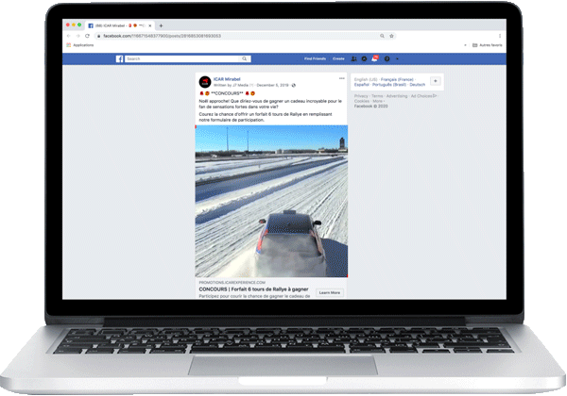The width and height of the screenshot is (567, 396).
Task: Switch language to Français (France)
Action: coord(399,78)
